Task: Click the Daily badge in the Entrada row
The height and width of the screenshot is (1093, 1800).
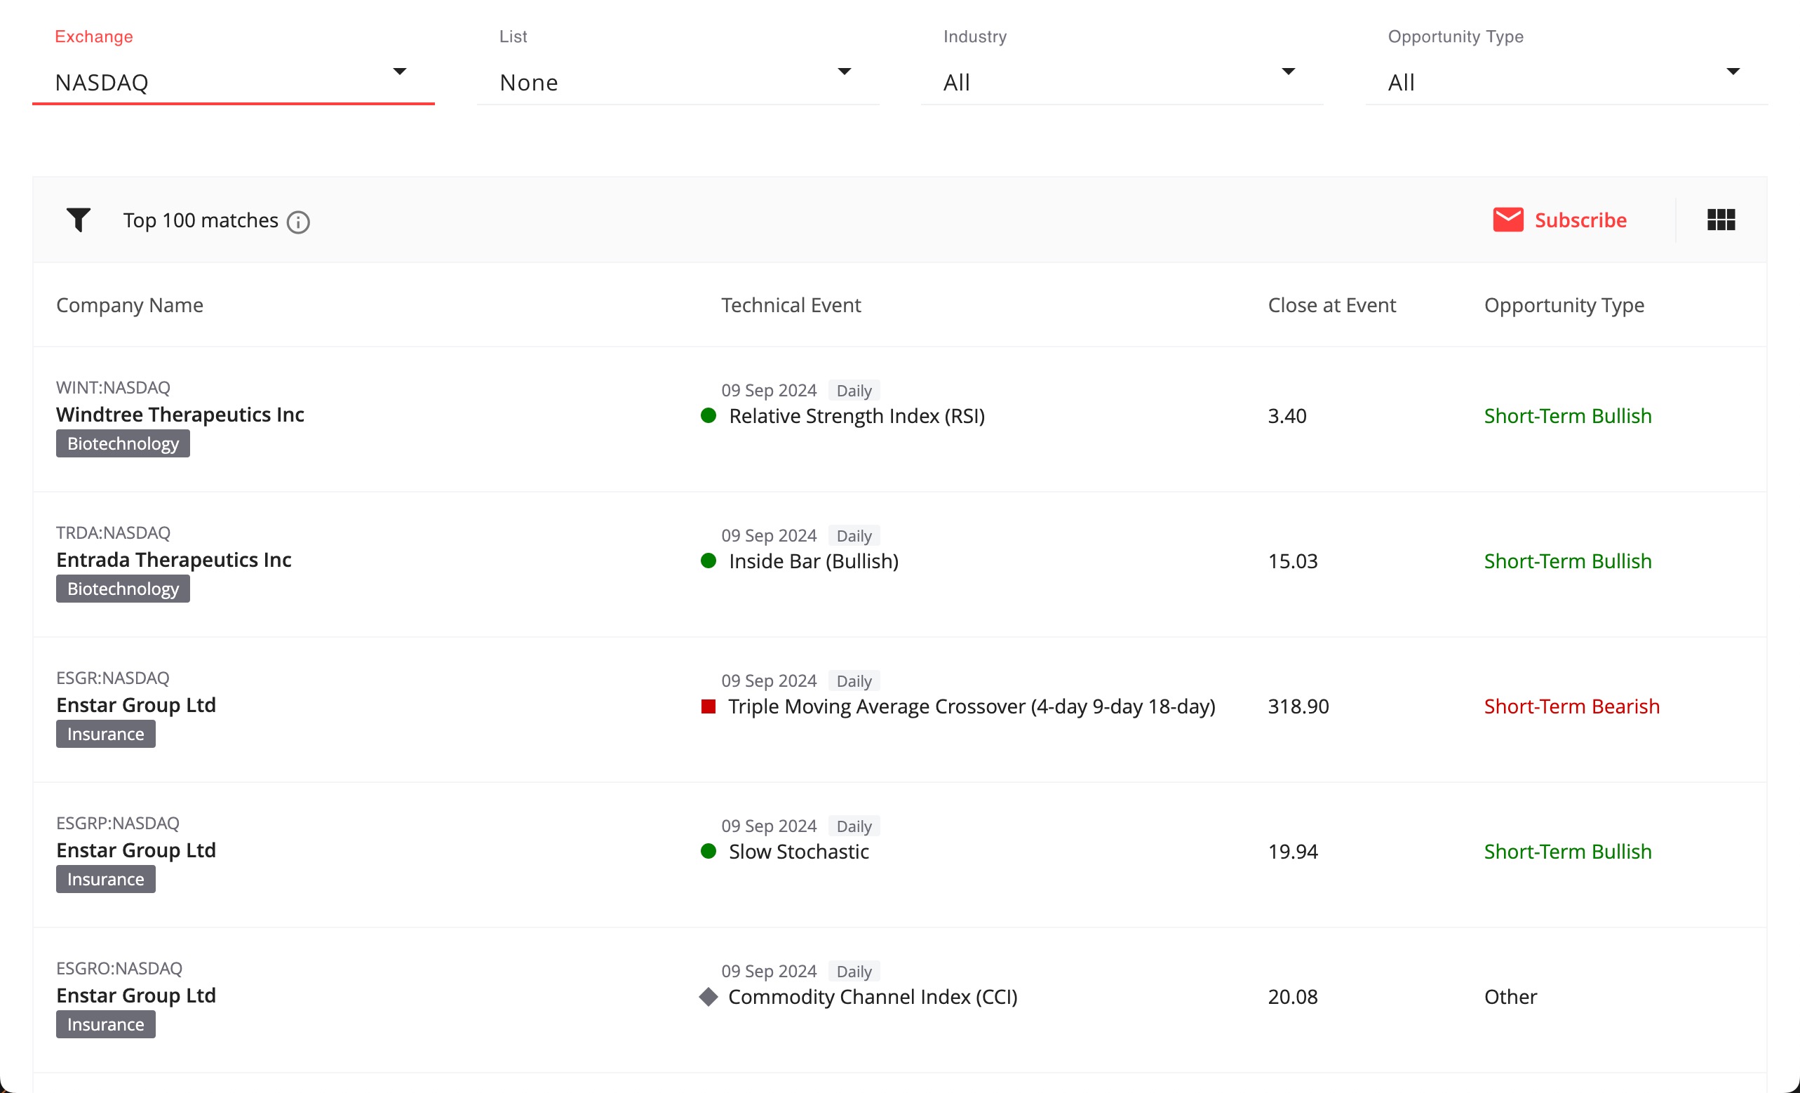Action: pos(854,536)
